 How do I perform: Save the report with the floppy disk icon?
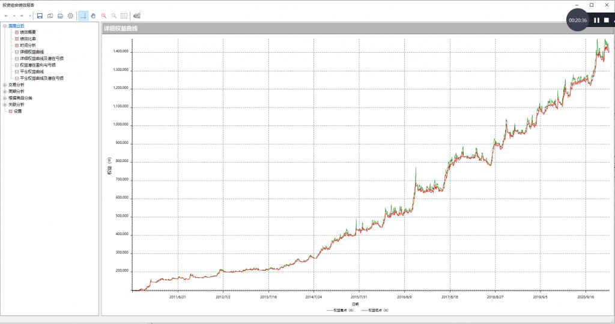coord(40,16)
